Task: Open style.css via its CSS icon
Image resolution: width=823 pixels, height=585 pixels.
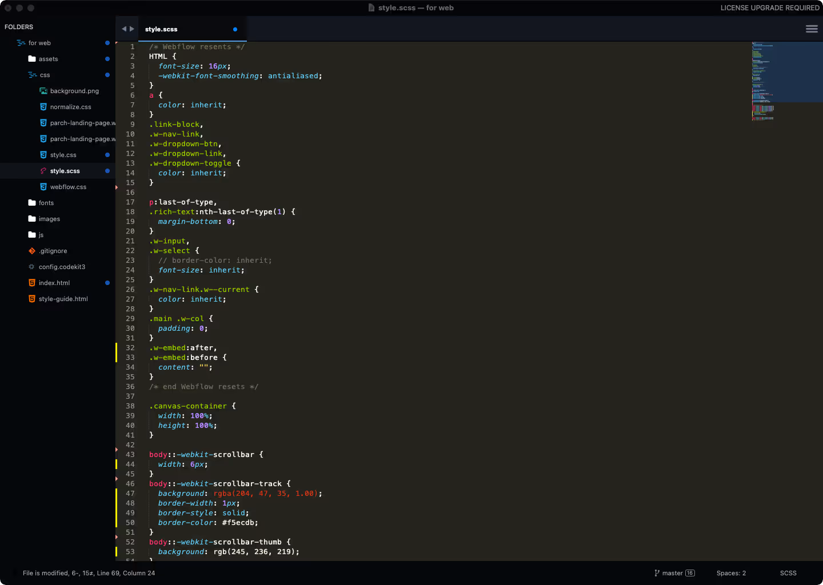Action: [x=43, y=155]
